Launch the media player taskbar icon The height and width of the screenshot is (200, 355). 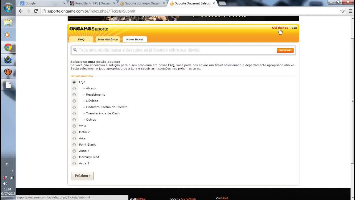[x=8, y=35]
